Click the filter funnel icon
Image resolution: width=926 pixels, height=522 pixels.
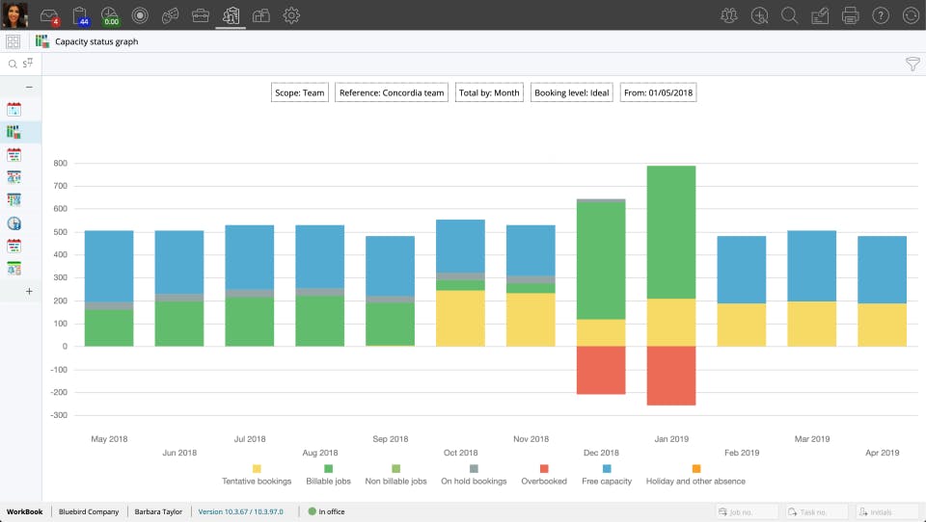point(912,64)
